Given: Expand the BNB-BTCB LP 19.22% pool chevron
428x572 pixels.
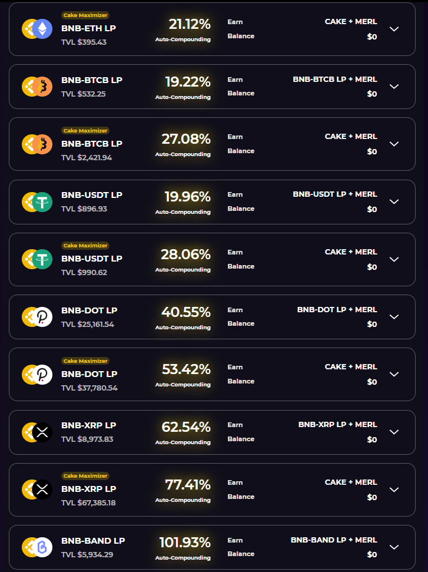Looking at the screenshot, I should [x=394, y=87].
